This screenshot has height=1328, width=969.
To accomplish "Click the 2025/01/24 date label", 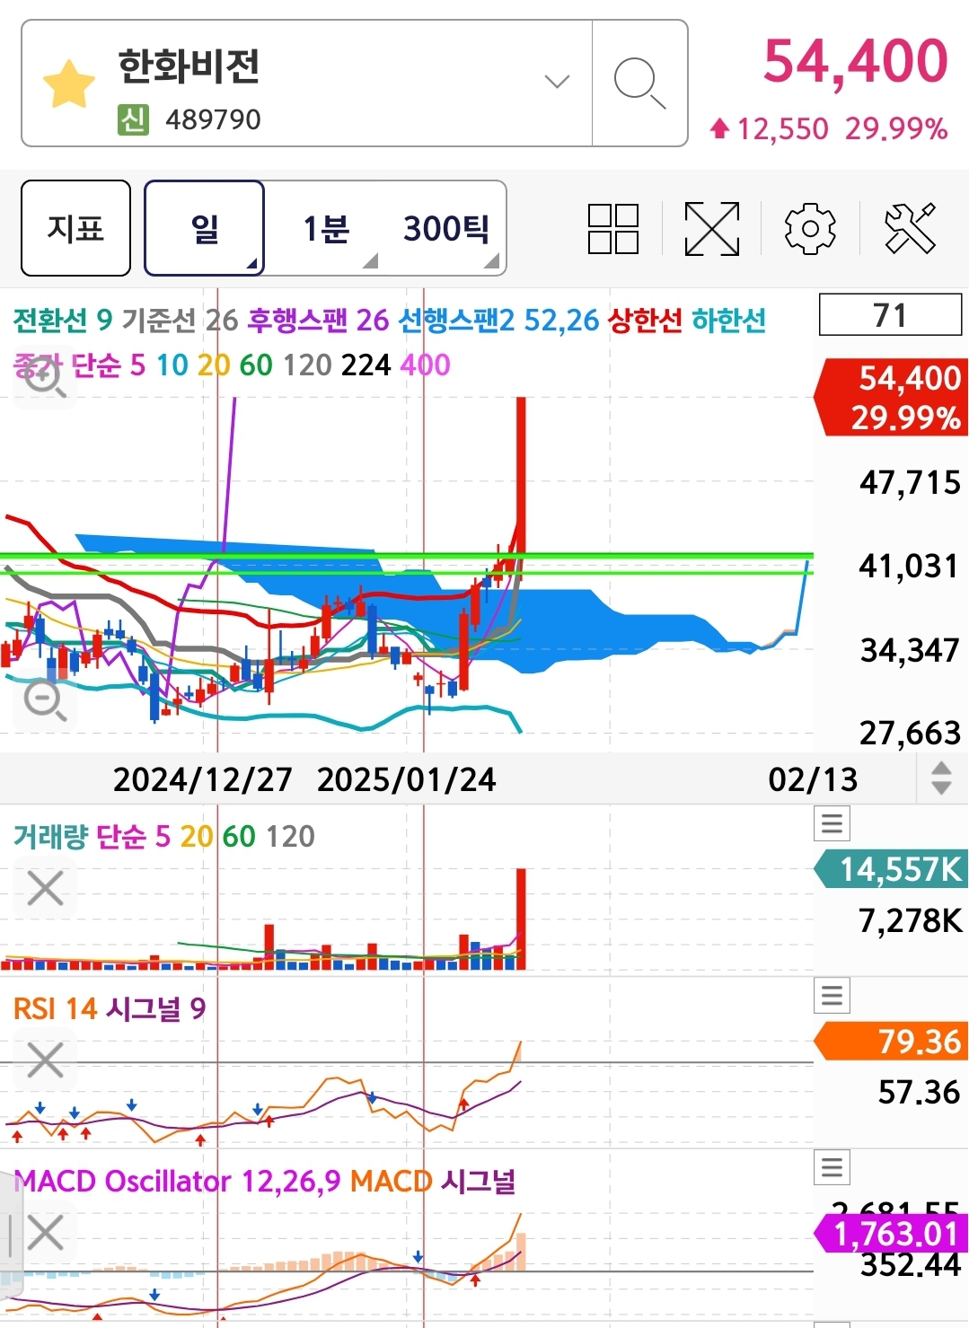I will pyautogui.click(x=406, y=778).
